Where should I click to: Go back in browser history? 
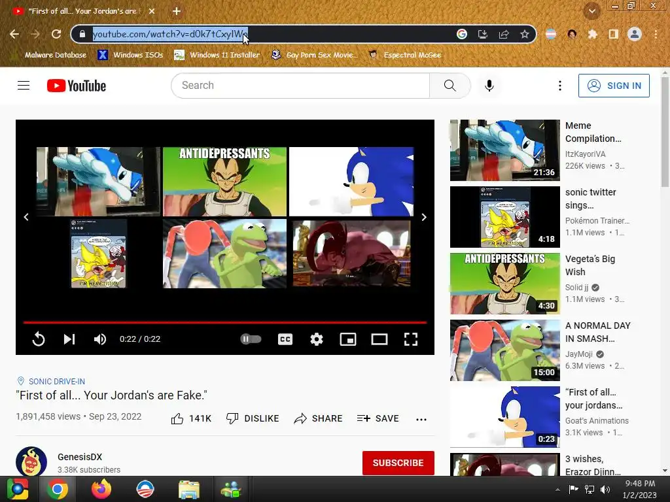pos(14,34)
